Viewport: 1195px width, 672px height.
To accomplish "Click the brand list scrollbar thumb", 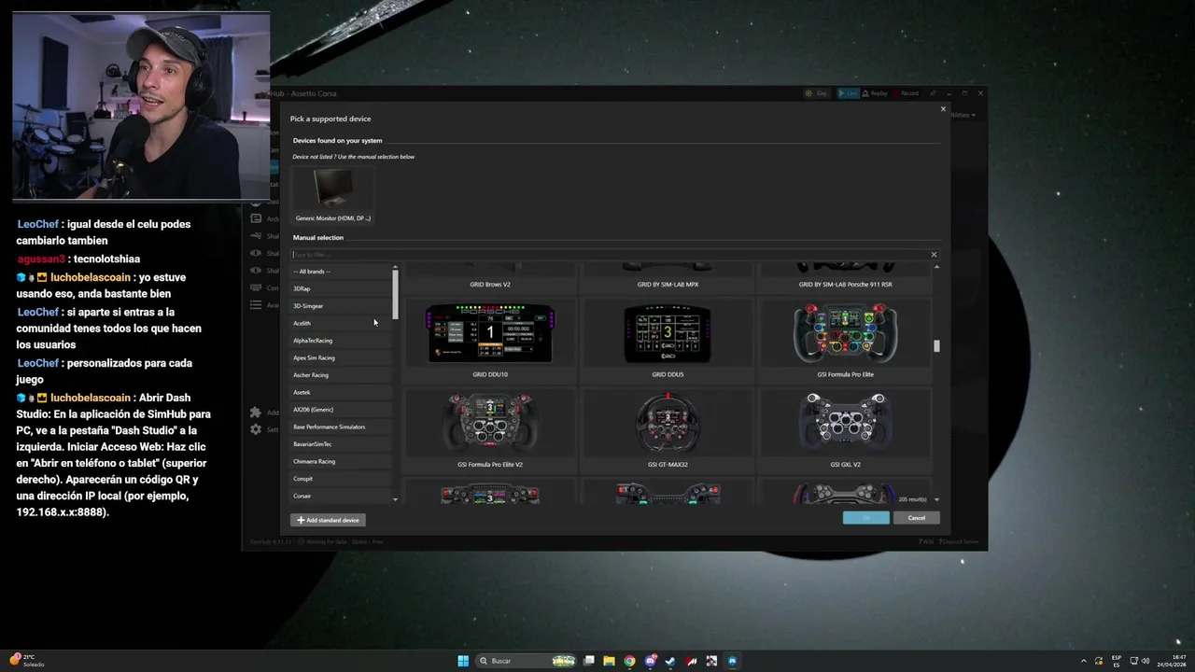I will point(395,294).
